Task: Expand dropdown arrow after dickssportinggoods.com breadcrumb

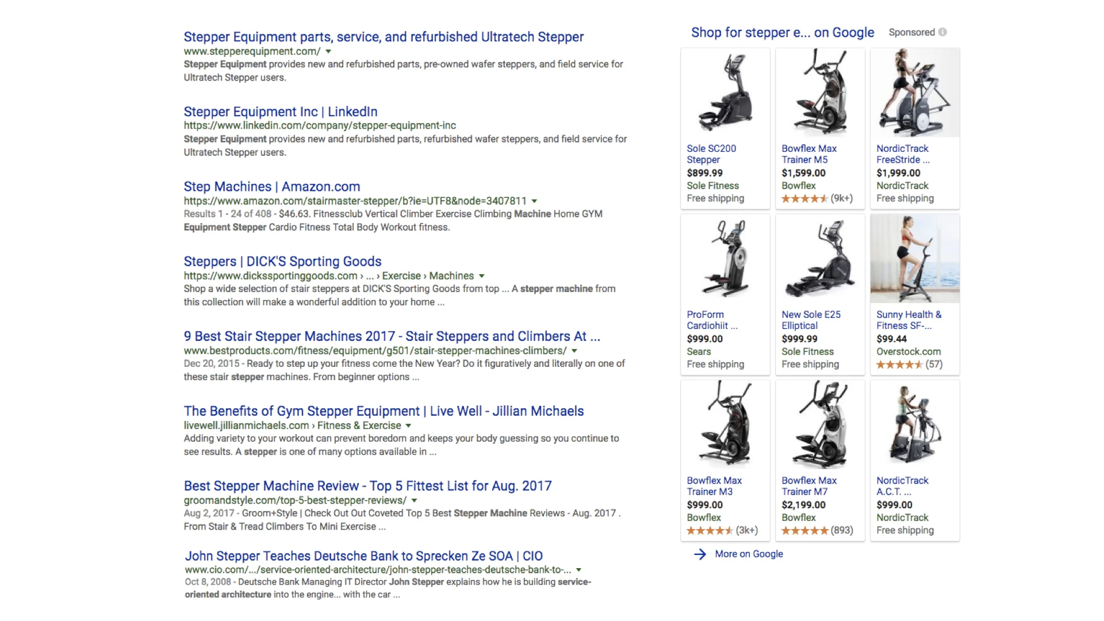Action: click(482, 276)
